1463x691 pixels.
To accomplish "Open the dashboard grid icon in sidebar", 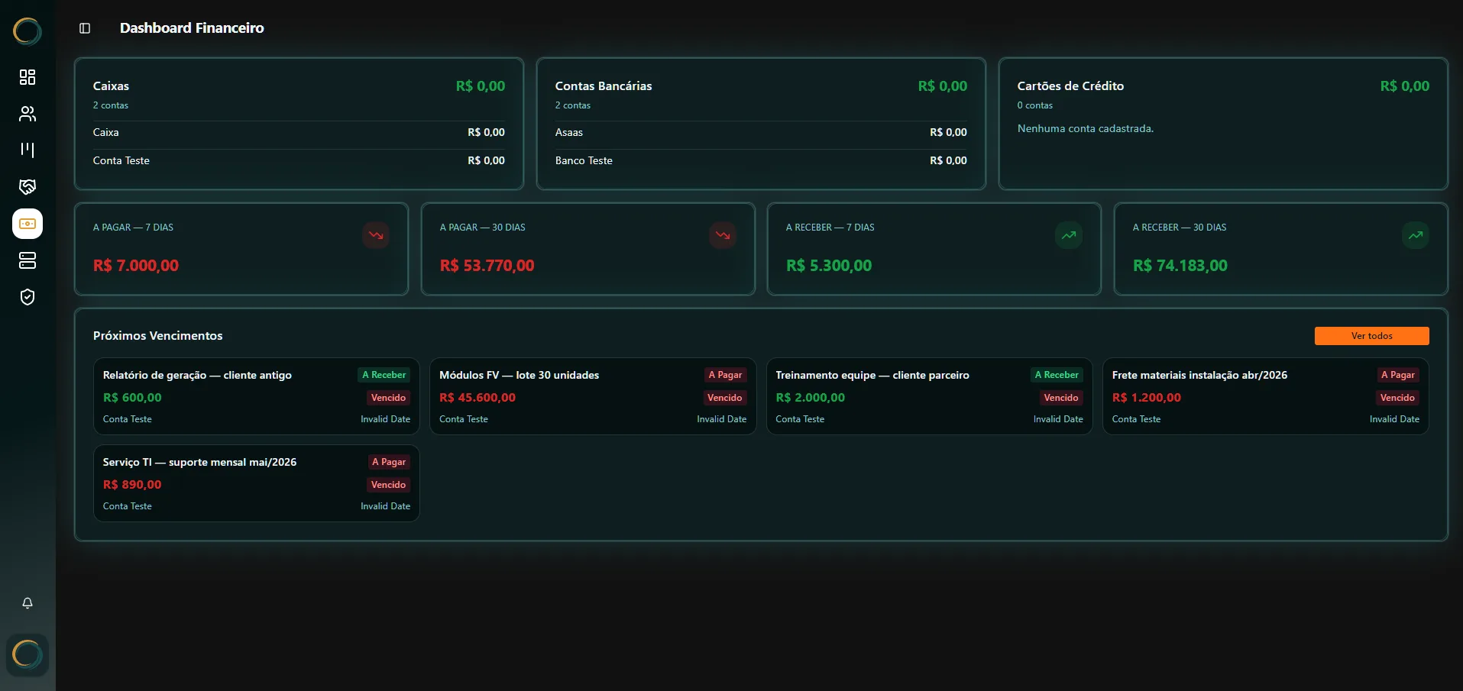I will [x=28, y=77].
